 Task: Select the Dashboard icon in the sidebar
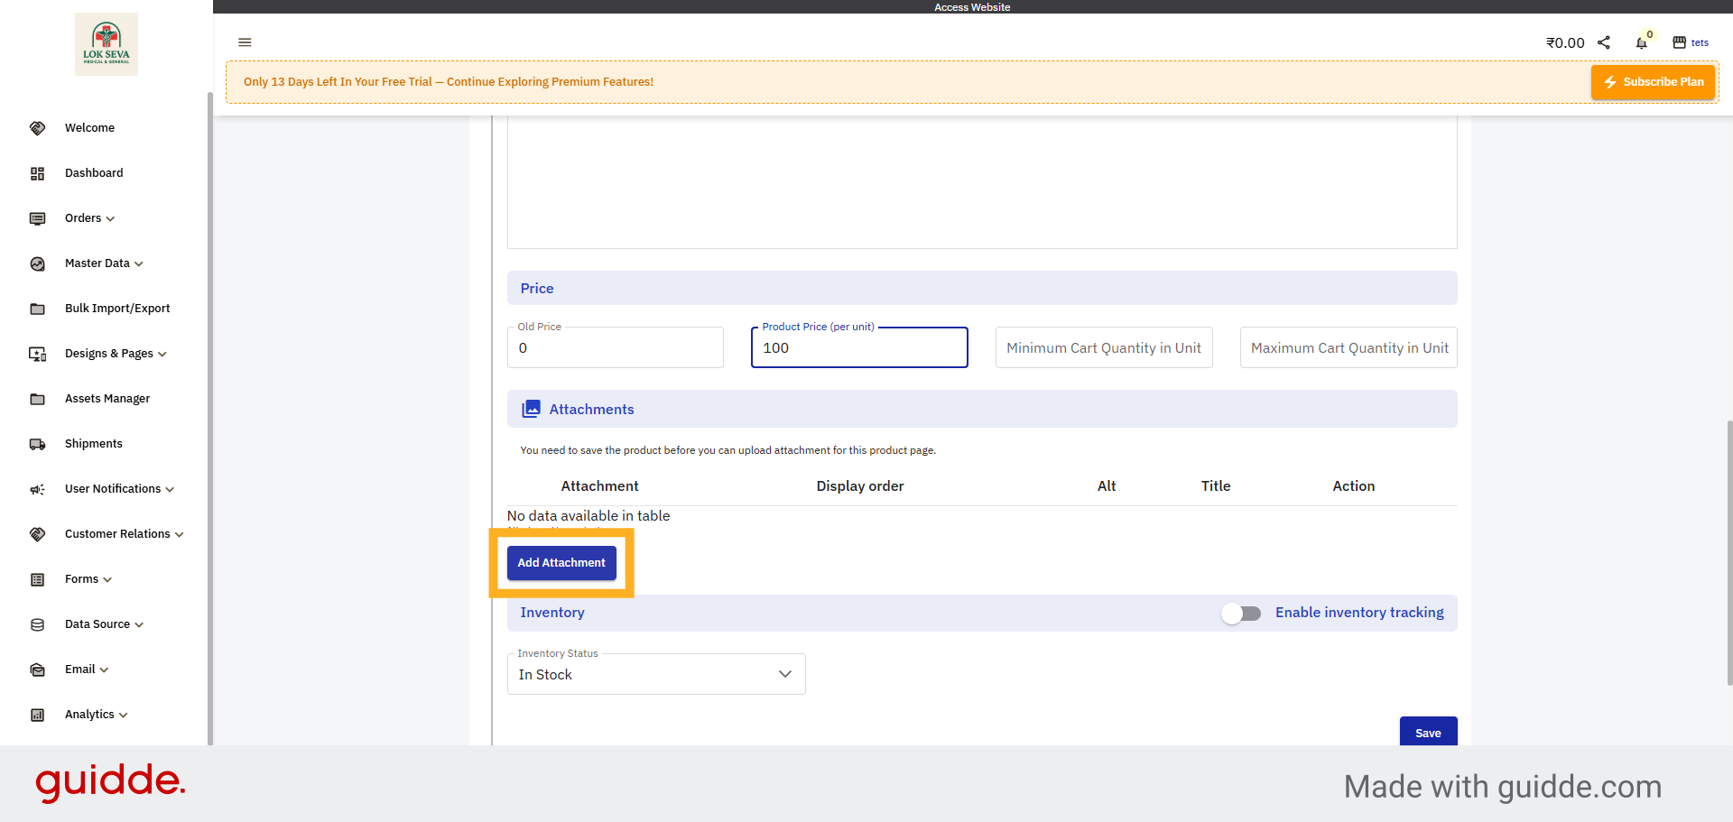tap(37, 173)
